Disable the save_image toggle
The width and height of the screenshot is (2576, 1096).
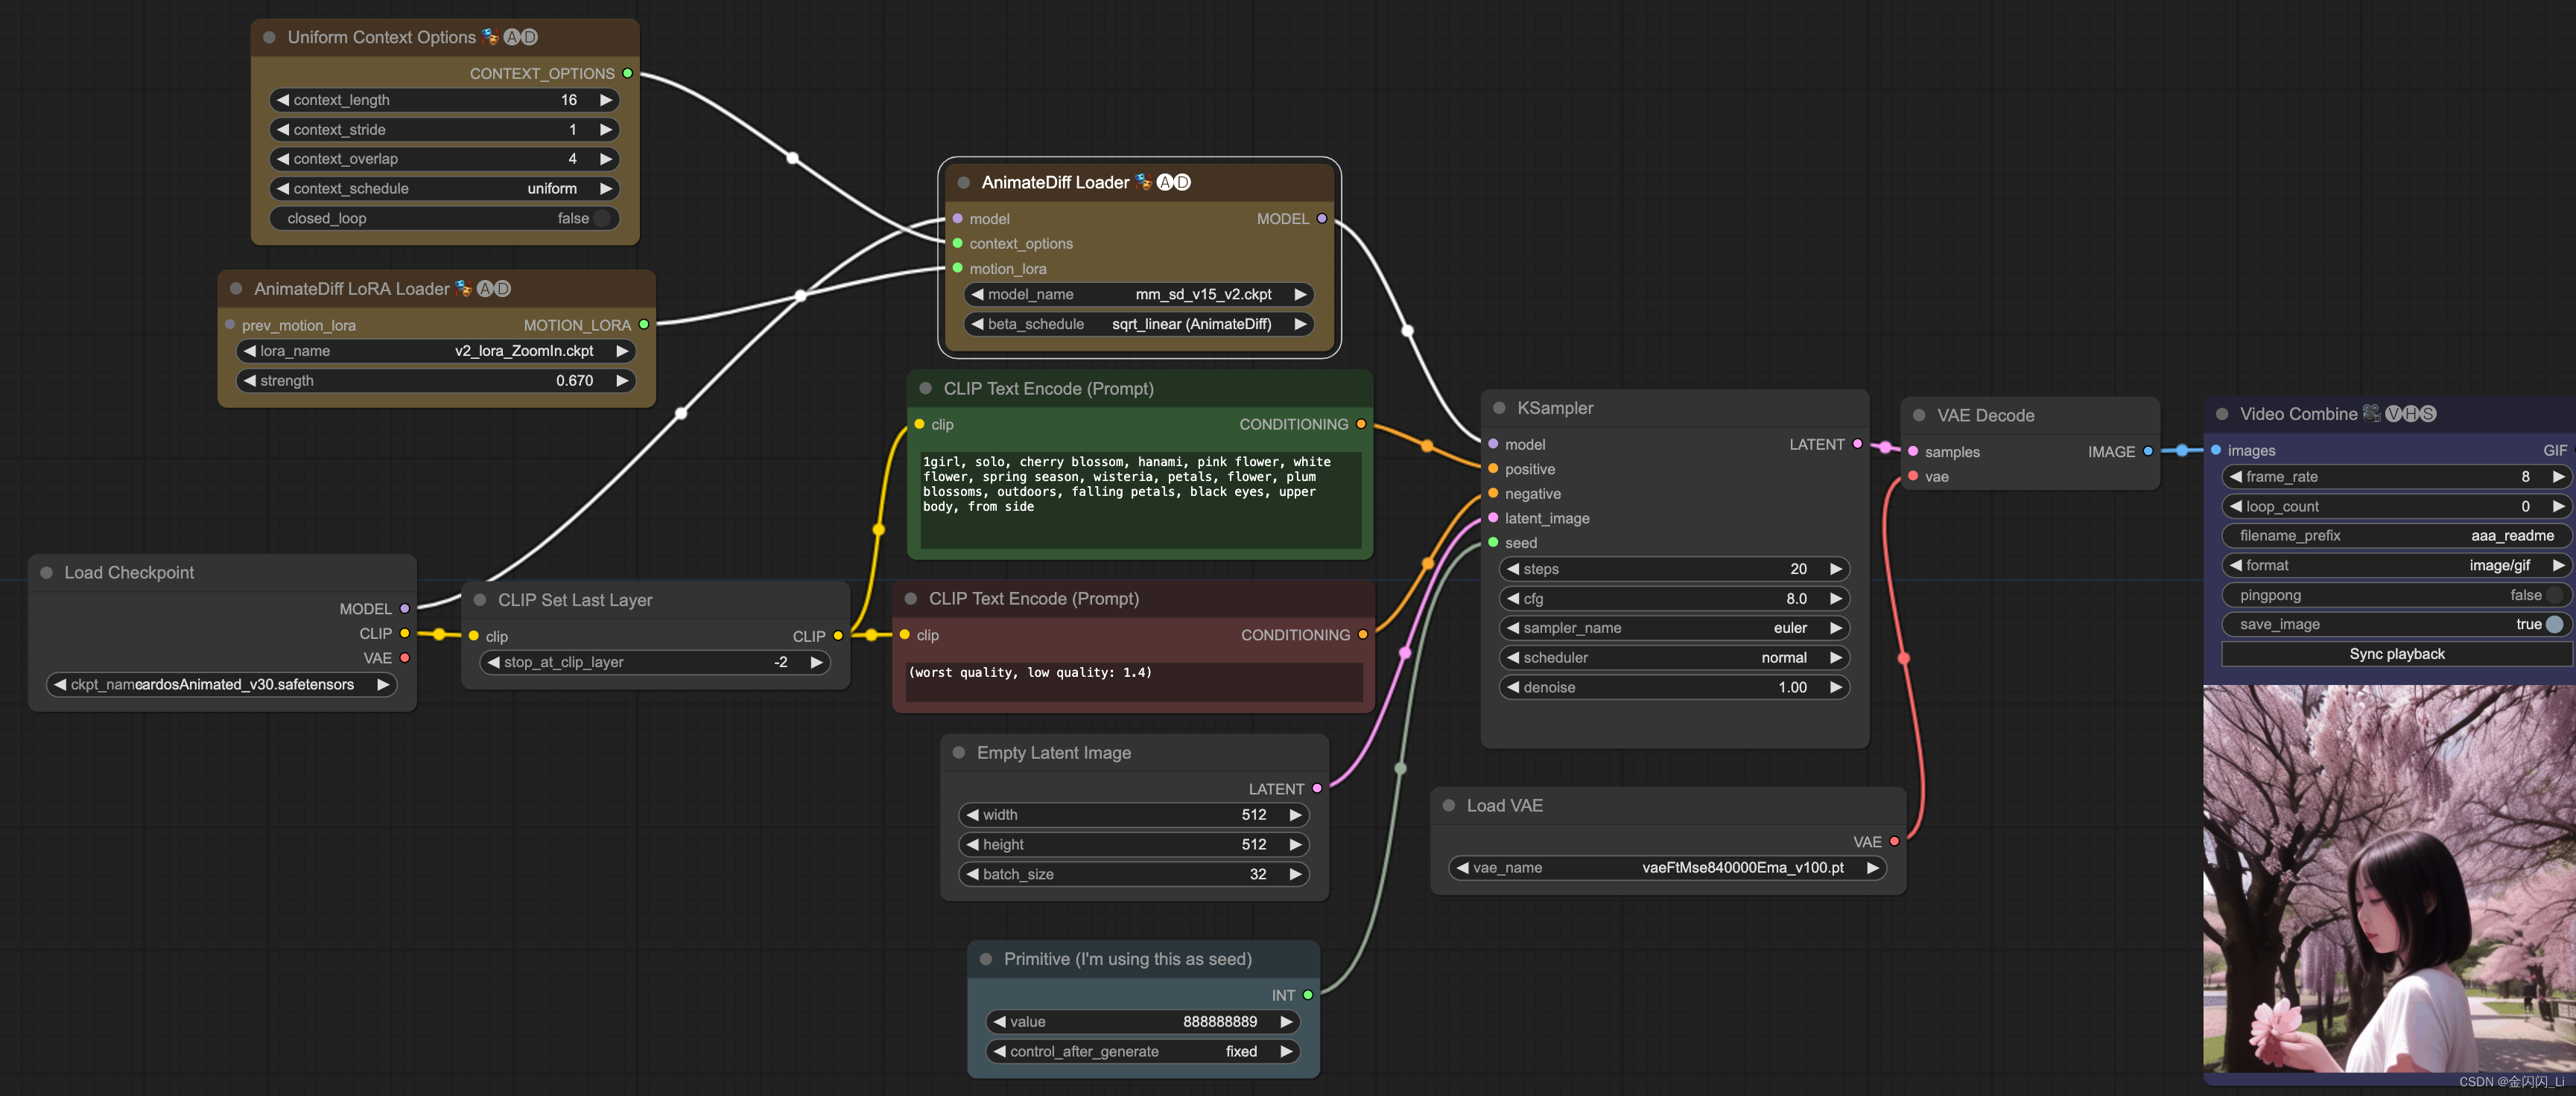[x=2554, y=623]
